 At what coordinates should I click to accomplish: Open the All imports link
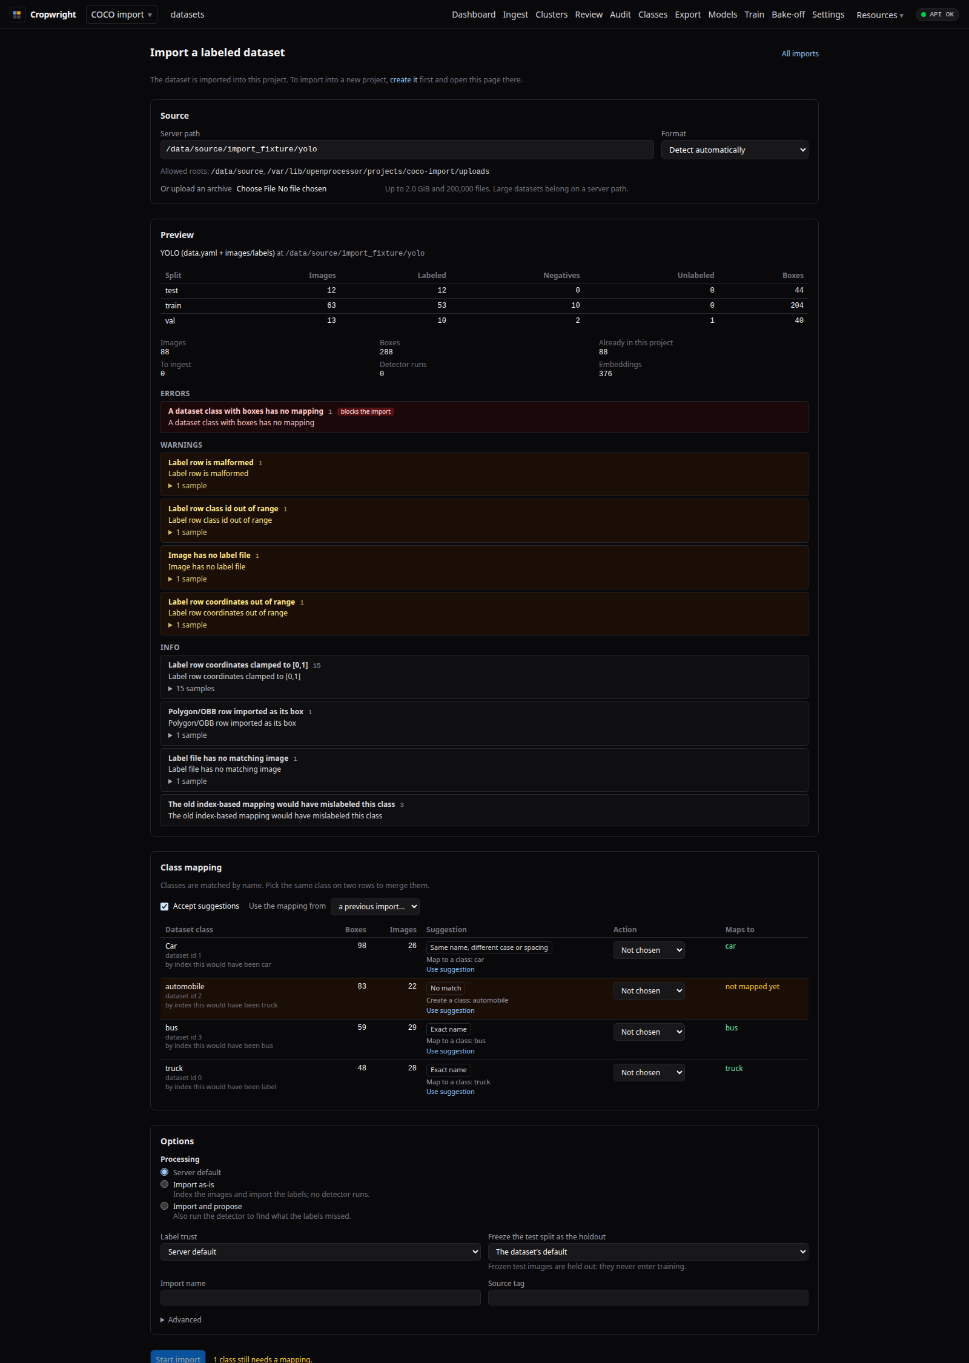click(799, 54)
